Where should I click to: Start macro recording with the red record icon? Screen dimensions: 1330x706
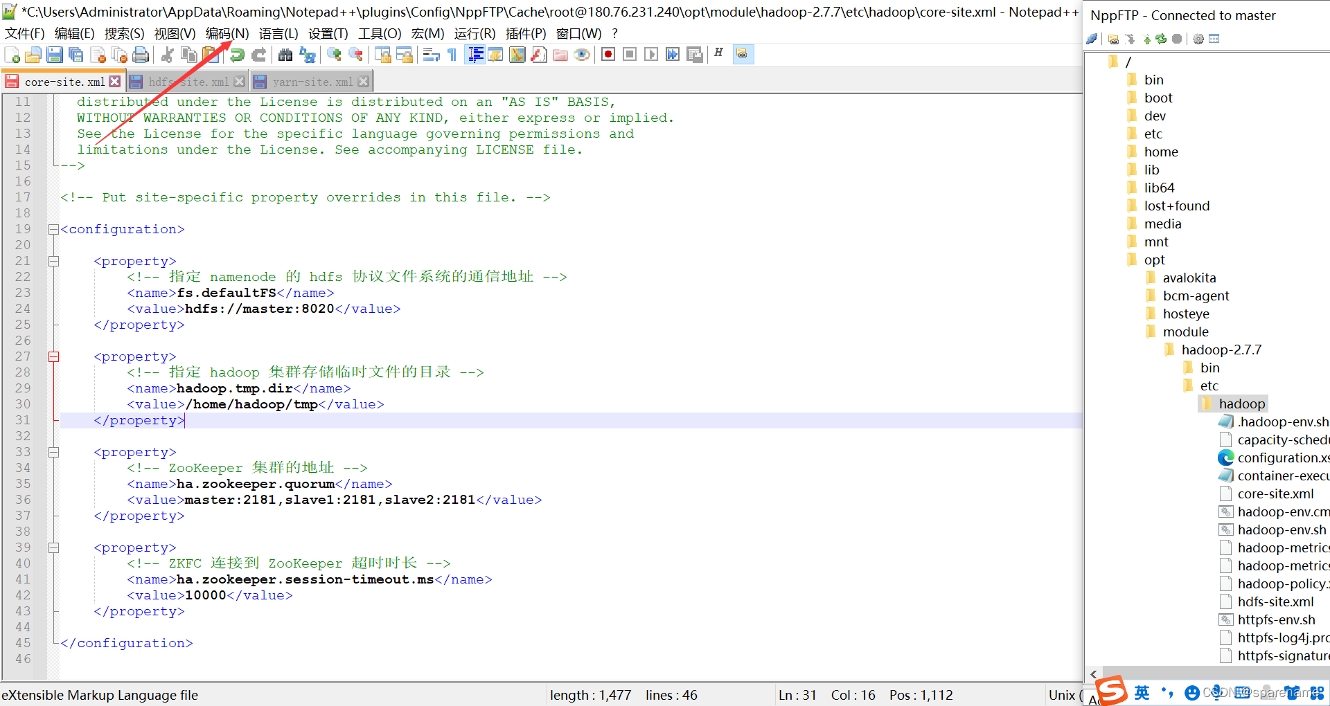(608, 55)
